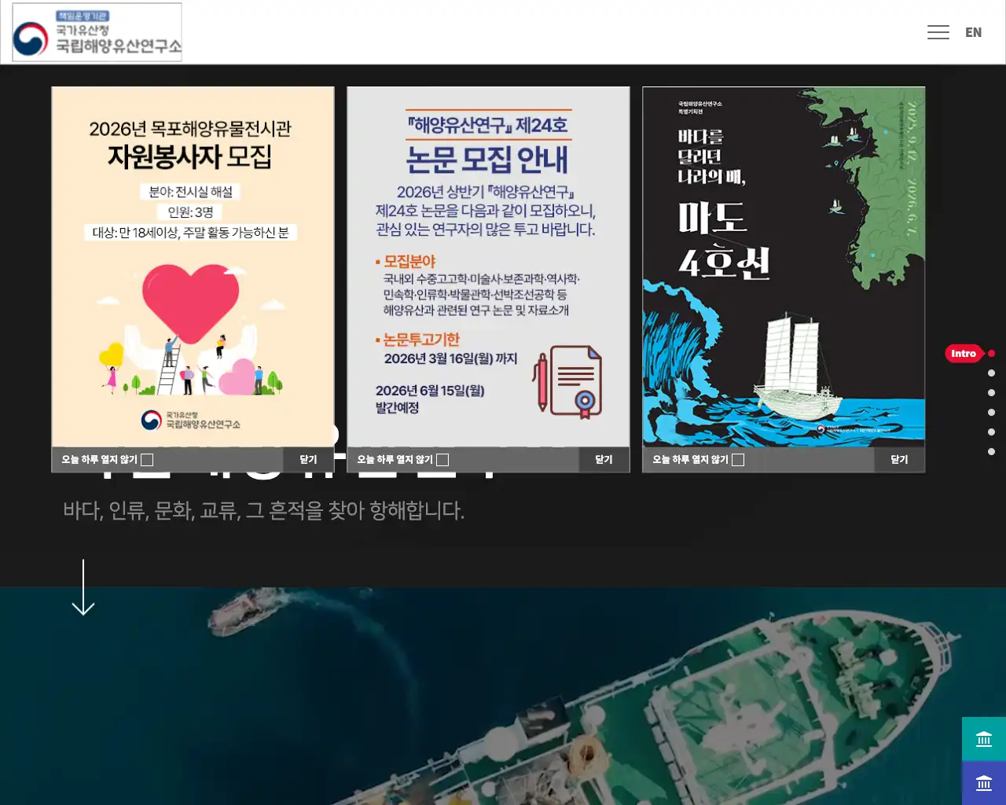Click the 2026 자원봉사자 모집 poster
Screen dimensions: 1006x805
(x=193, y=267)
